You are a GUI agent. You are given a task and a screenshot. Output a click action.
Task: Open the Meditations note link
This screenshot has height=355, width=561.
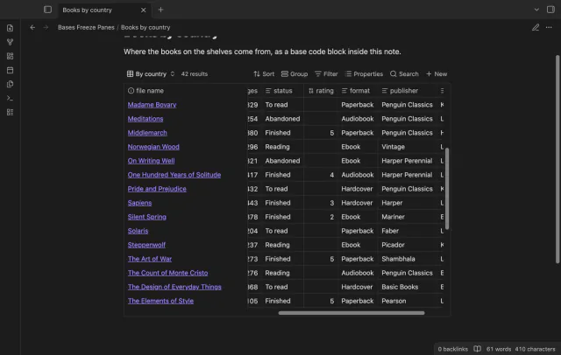(146, 119)
